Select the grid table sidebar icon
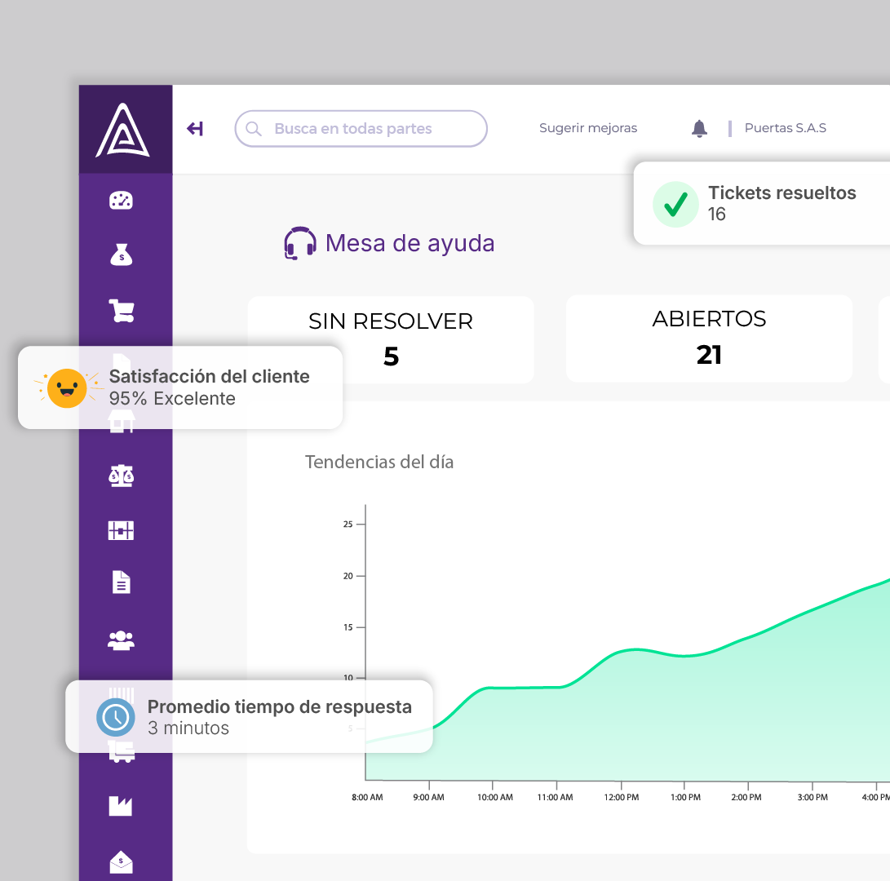Image resolution: width=890 pixels, height=881 pixels. (121, 530)
